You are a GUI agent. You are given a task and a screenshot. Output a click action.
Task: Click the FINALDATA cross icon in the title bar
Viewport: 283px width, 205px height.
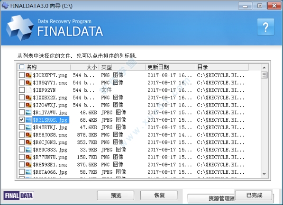click(x=5, y=6)
